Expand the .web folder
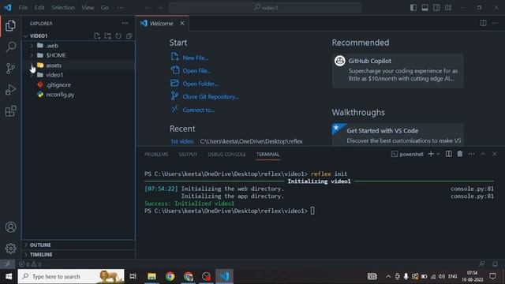 point(78,46)
